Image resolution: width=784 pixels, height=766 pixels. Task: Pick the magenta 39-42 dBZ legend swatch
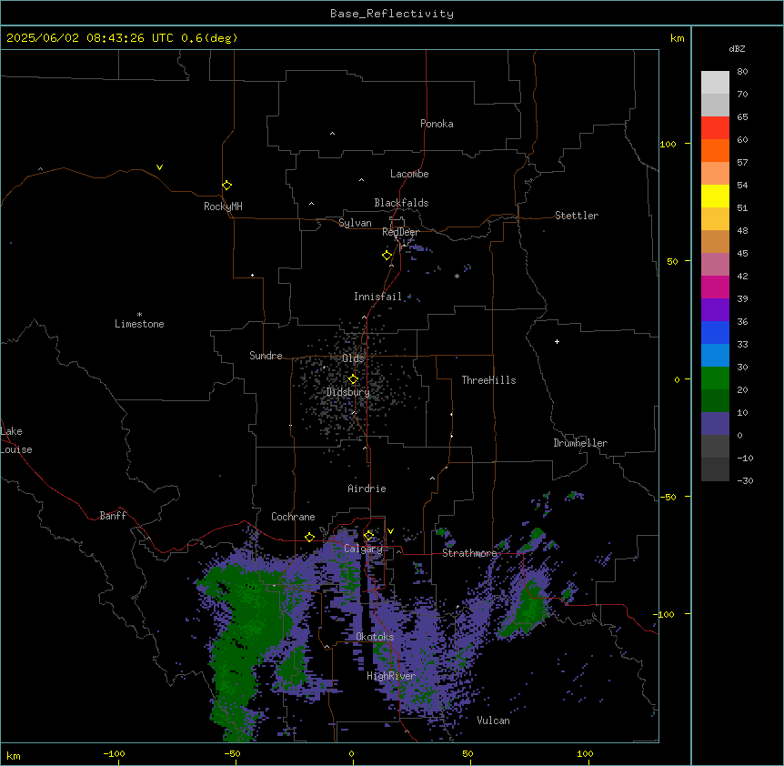715,287
